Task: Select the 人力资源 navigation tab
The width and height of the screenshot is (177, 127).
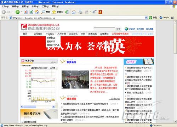Action: click(x=62, y=34)
